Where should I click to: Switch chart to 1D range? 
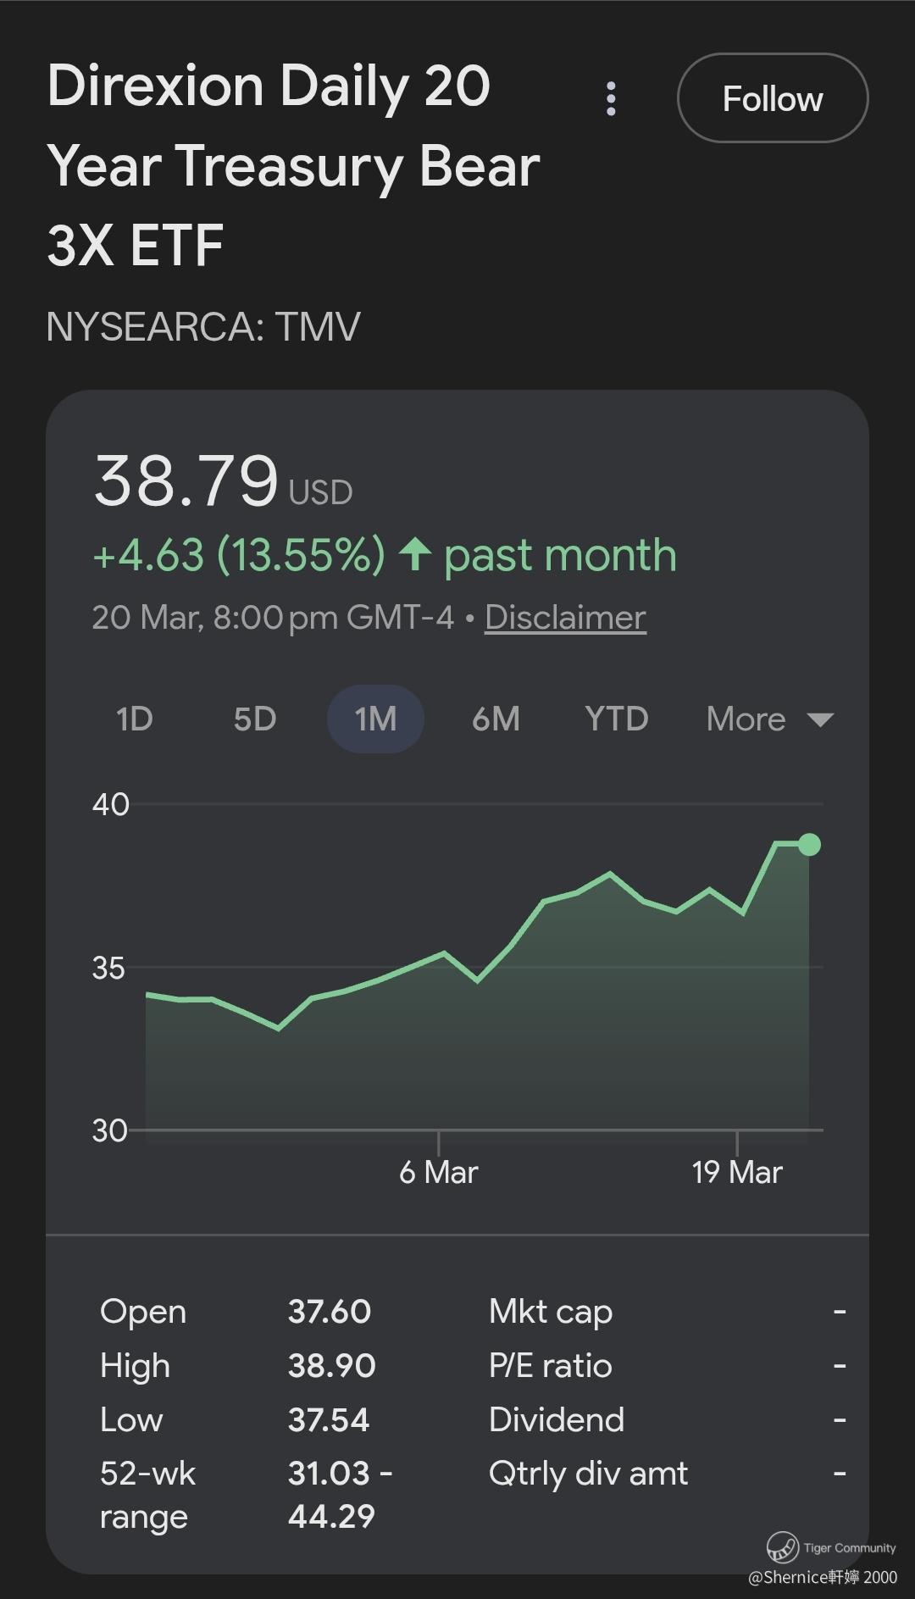coord(134,719)
